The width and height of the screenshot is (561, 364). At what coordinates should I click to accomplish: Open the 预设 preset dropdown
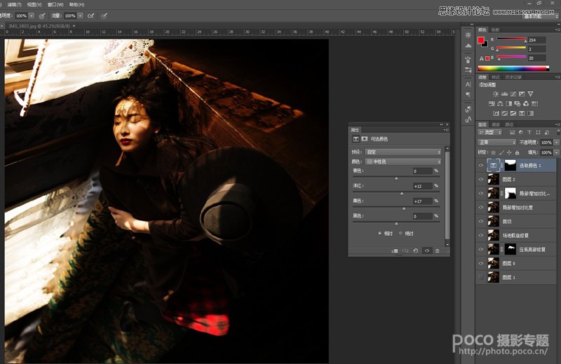pos(404,151)
